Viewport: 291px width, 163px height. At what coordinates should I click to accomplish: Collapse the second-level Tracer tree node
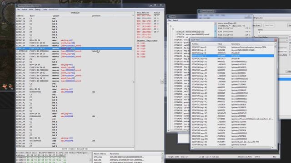pos(171,26)
